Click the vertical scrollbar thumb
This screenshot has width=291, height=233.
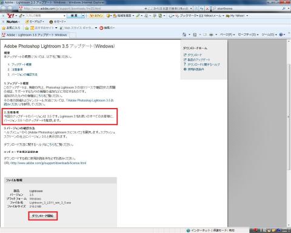coord(289,116)
